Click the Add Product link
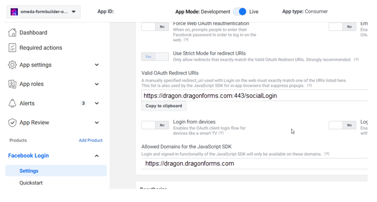Image resolution: width=377 pixels, height=202 pixels. point(90,140)
